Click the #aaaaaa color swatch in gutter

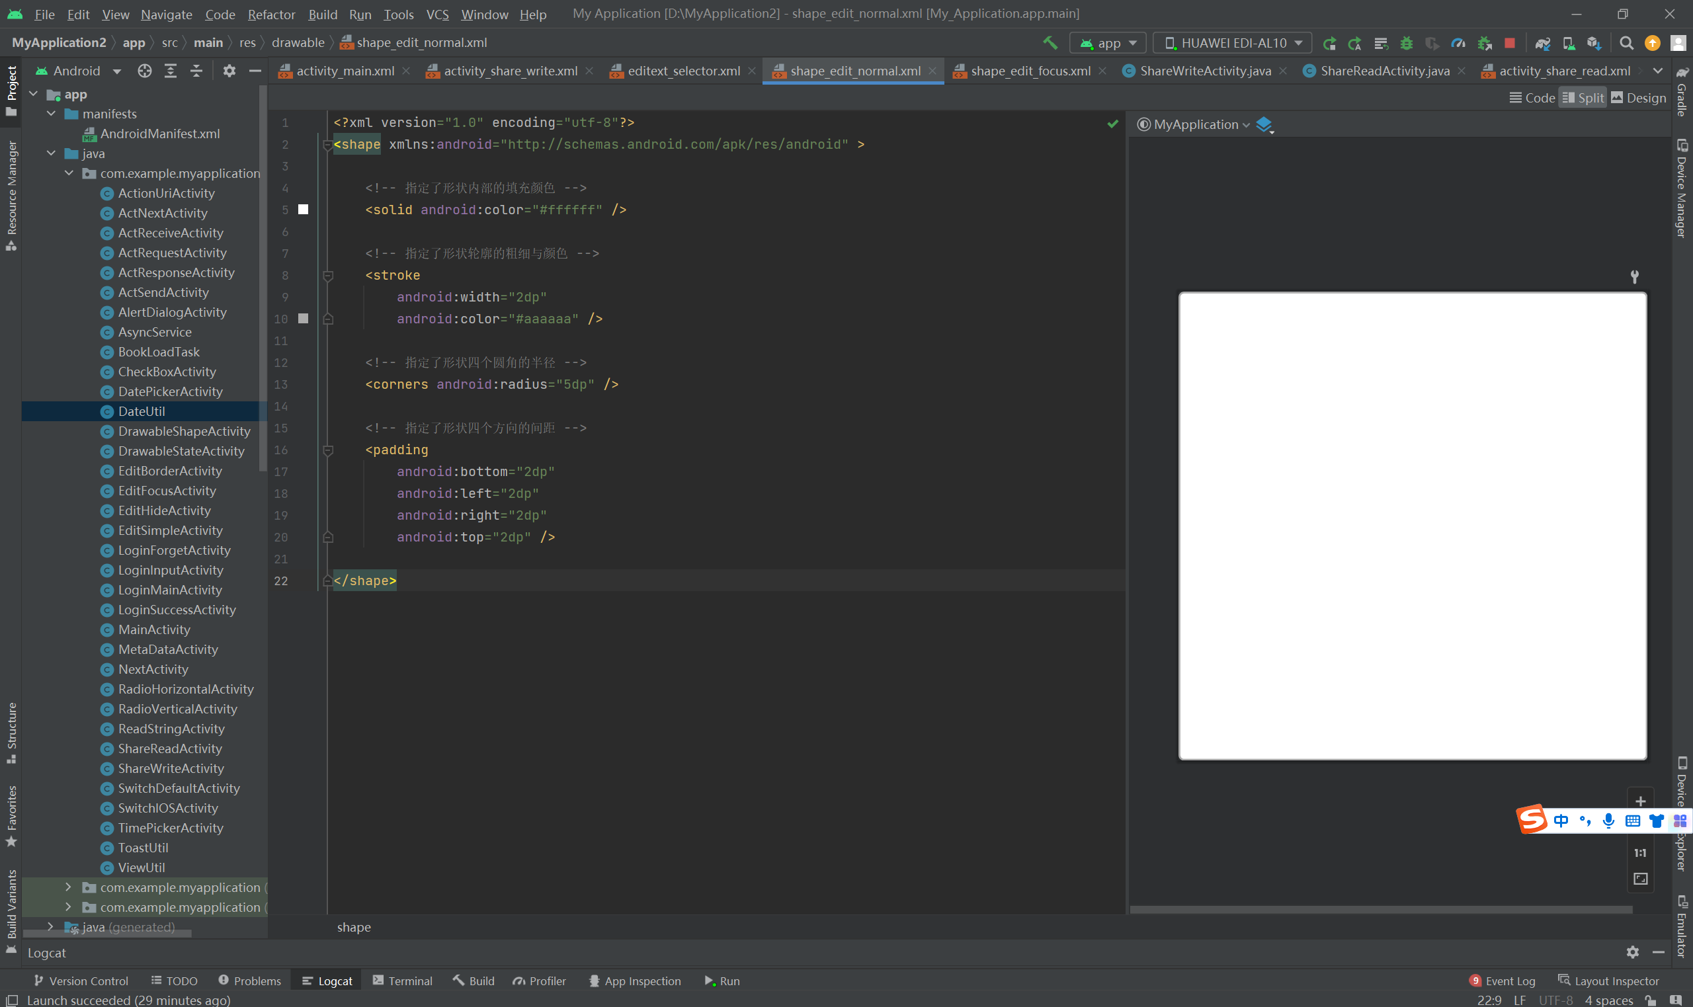[x=304, y=318]
